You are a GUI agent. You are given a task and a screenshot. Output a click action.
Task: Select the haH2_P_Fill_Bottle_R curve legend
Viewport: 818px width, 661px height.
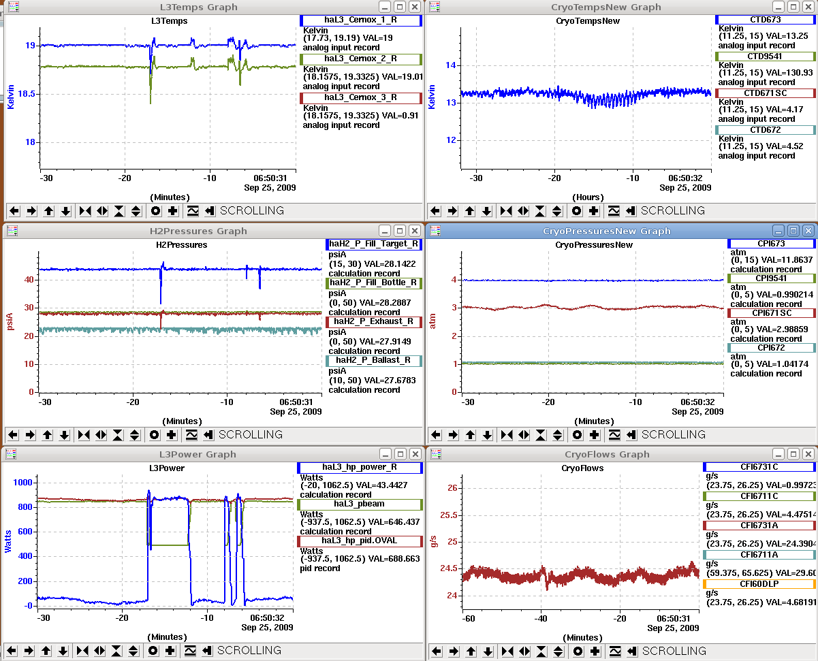pos(374,283)
